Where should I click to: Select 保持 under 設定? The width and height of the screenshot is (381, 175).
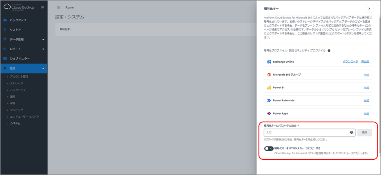pyautogui.click(x=13, y=103)
